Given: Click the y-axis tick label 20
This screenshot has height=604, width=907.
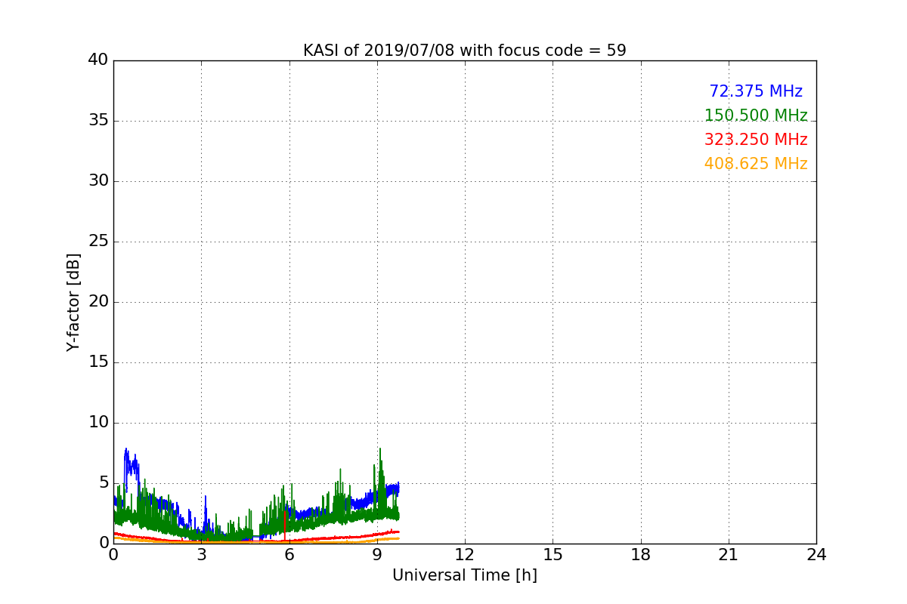Looking at the screenshot, I should point(98,302).
